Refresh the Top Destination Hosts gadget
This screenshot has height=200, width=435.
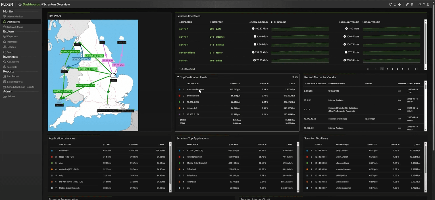pos(178,77)
